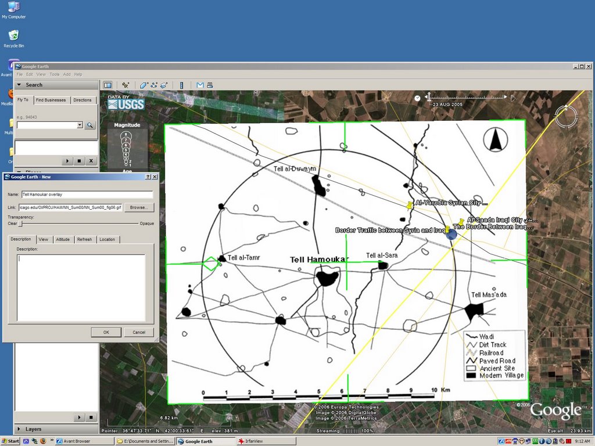Select the Location tab in dialog

click(x=107, y=239)
